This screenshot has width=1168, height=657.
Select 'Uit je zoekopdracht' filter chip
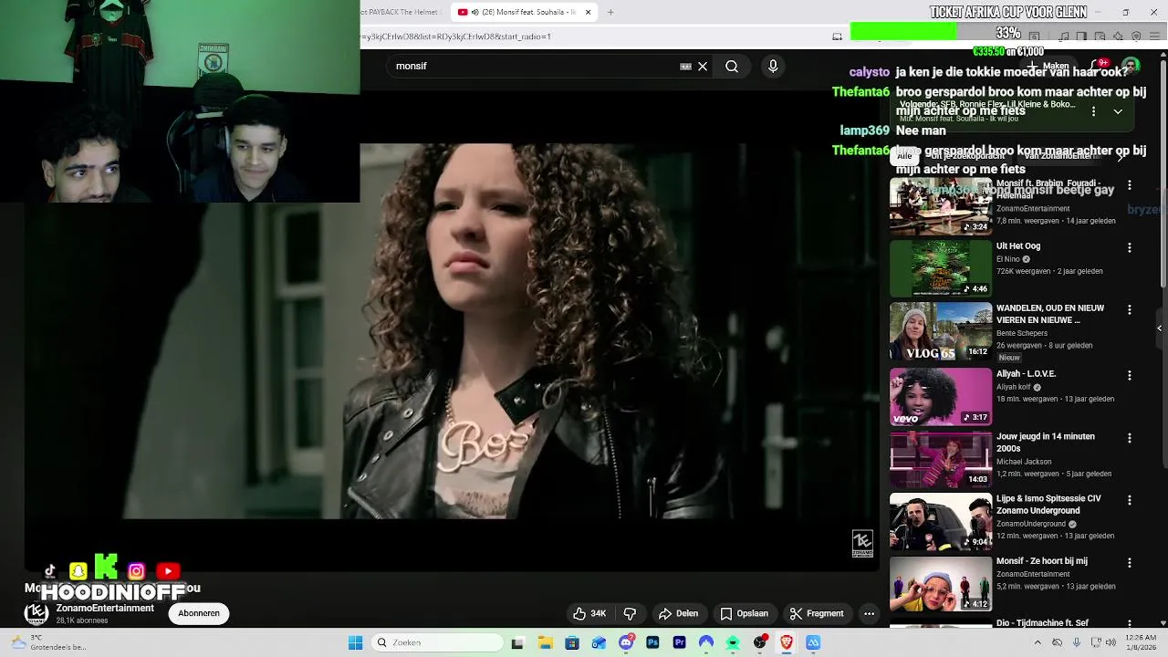coord(967,156)
